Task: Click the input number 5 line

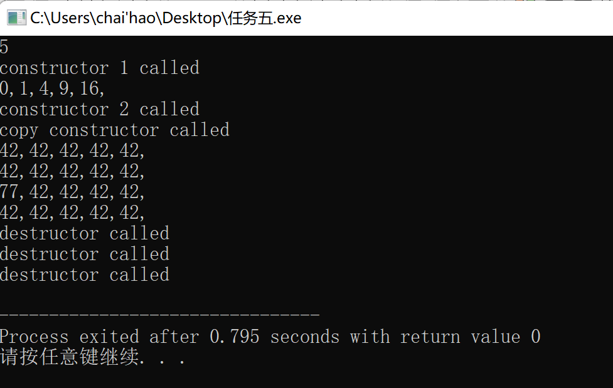Action: pos(4,47)
